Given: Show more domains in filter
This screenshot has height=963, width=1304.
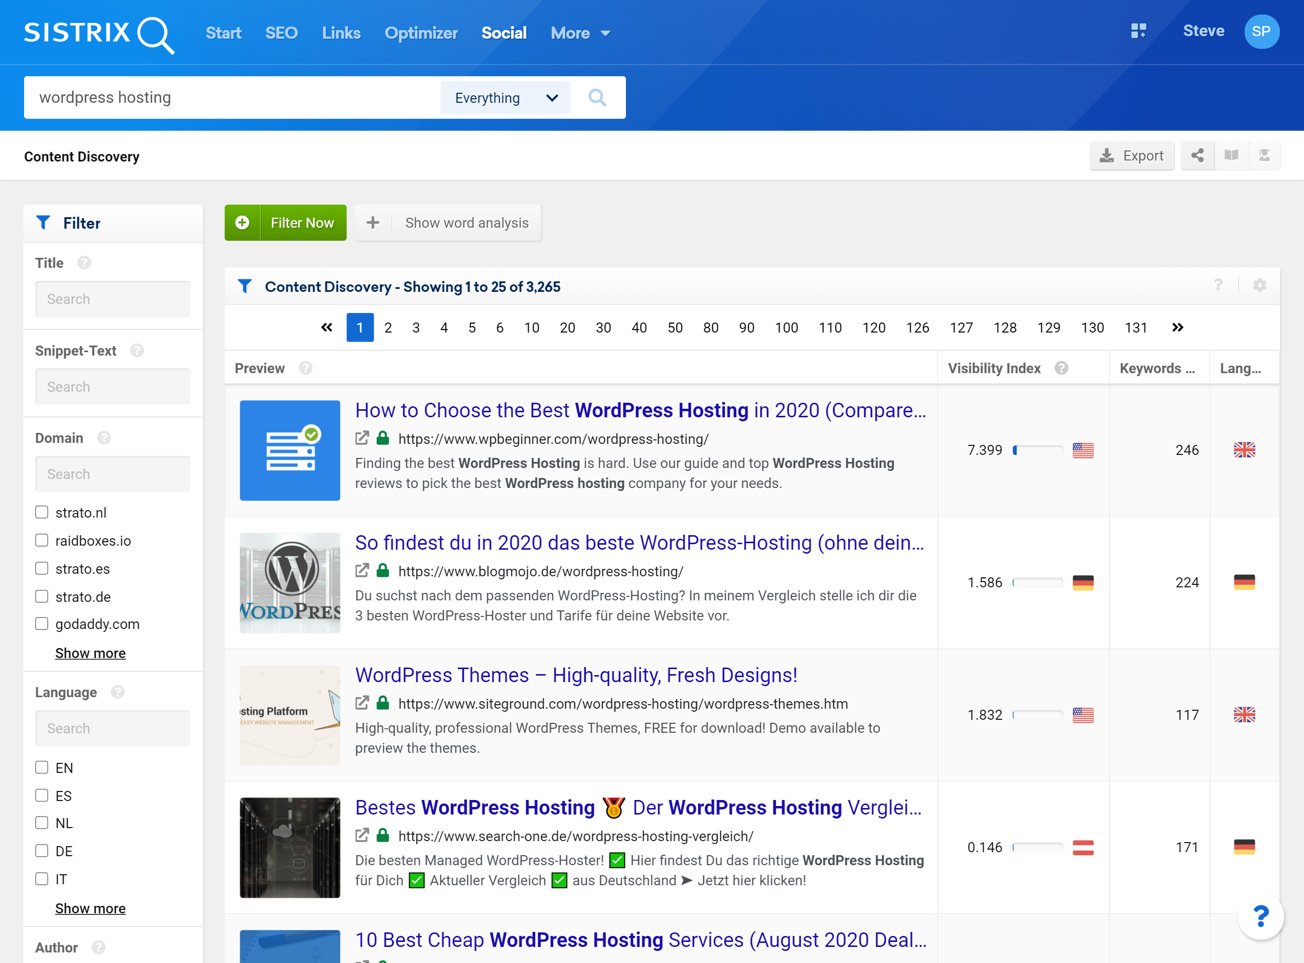Looking at the screenshot, I should click(x=90, y=653).
